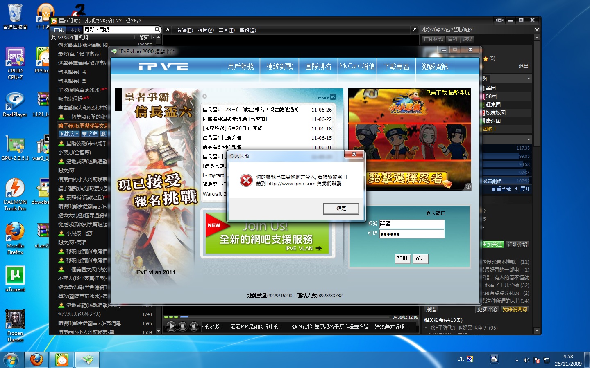The height and width of the screenshot is (368, 590).
Task: Launch the uTorrent desktop shortcut
Action: pos(15,279)
